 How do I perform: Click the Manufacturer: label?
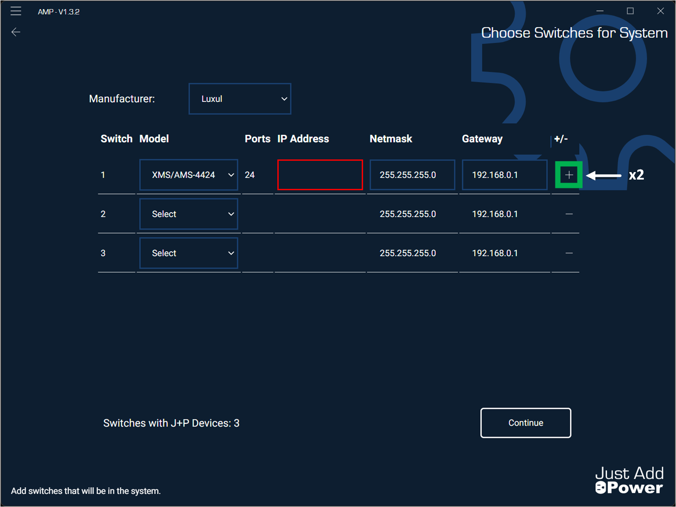tap(122, 99)
